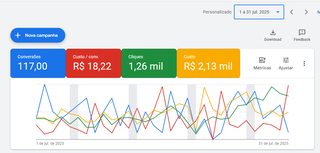Open the Feedback icon

pyautogui.click(x=302, y=33)
